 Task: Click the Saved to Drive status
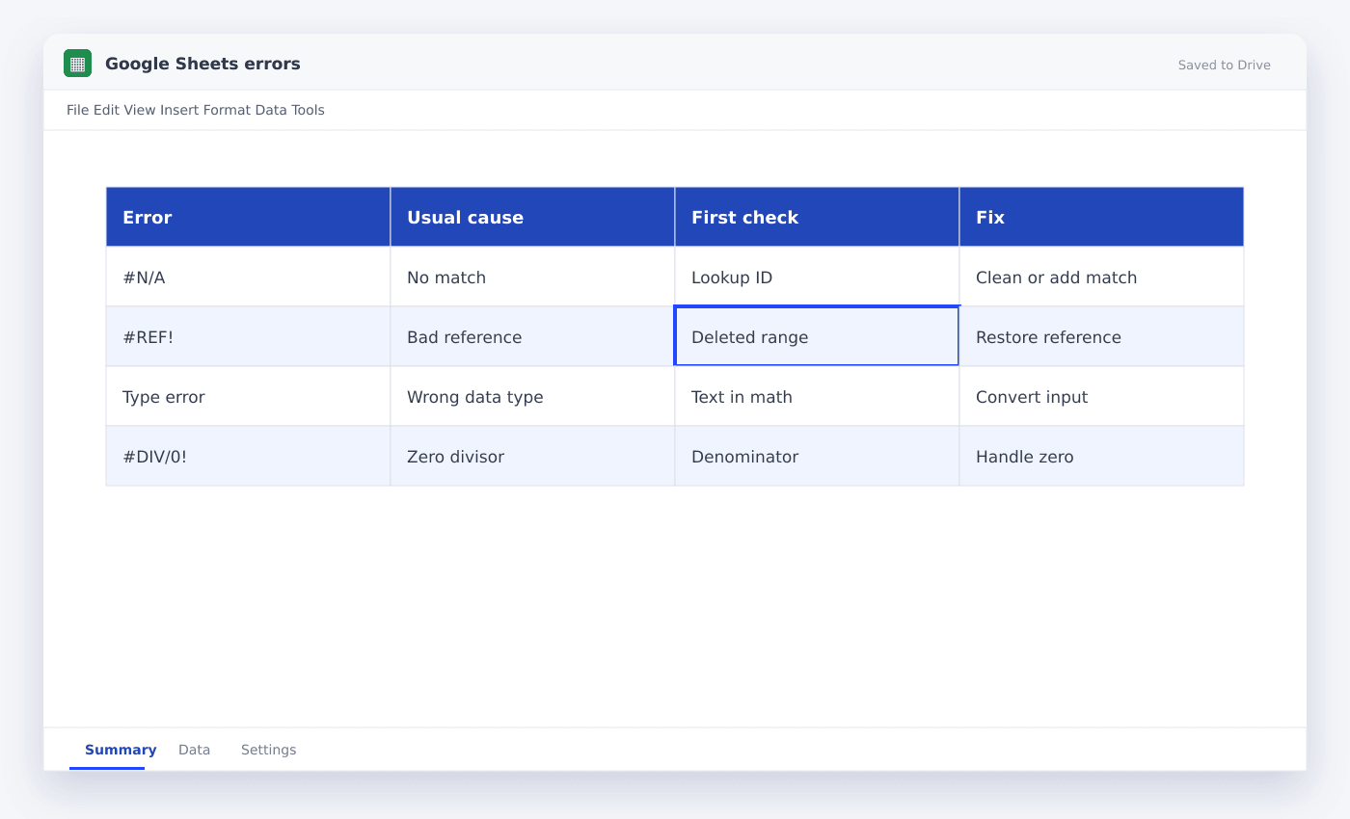[x=1224, y=66]
